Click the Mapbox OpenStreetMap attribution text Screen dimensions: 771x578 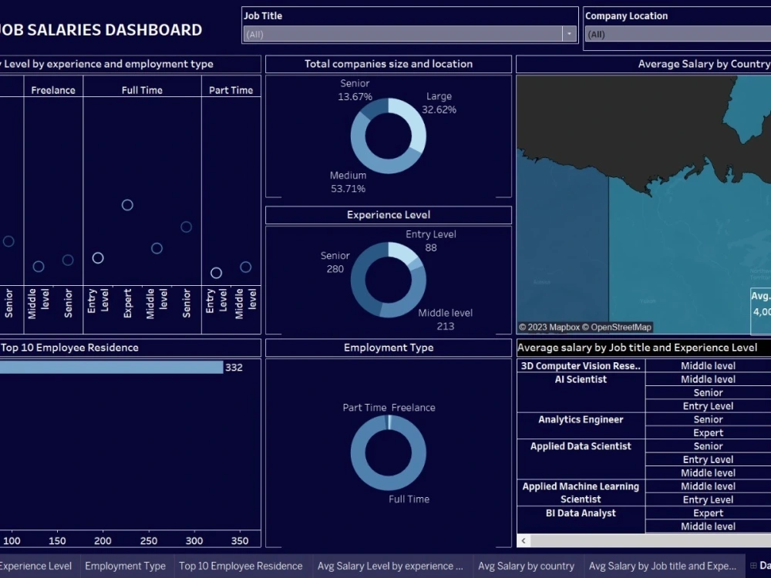[x=585, y=328]
